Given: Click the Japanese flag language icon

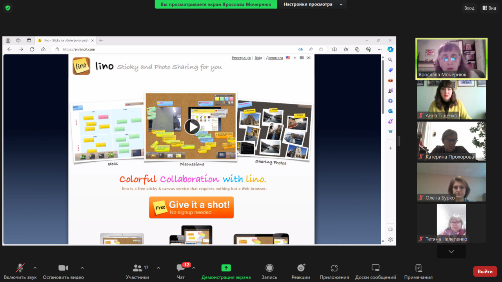Looking at the screenshot, I should [x=295, y=58].
